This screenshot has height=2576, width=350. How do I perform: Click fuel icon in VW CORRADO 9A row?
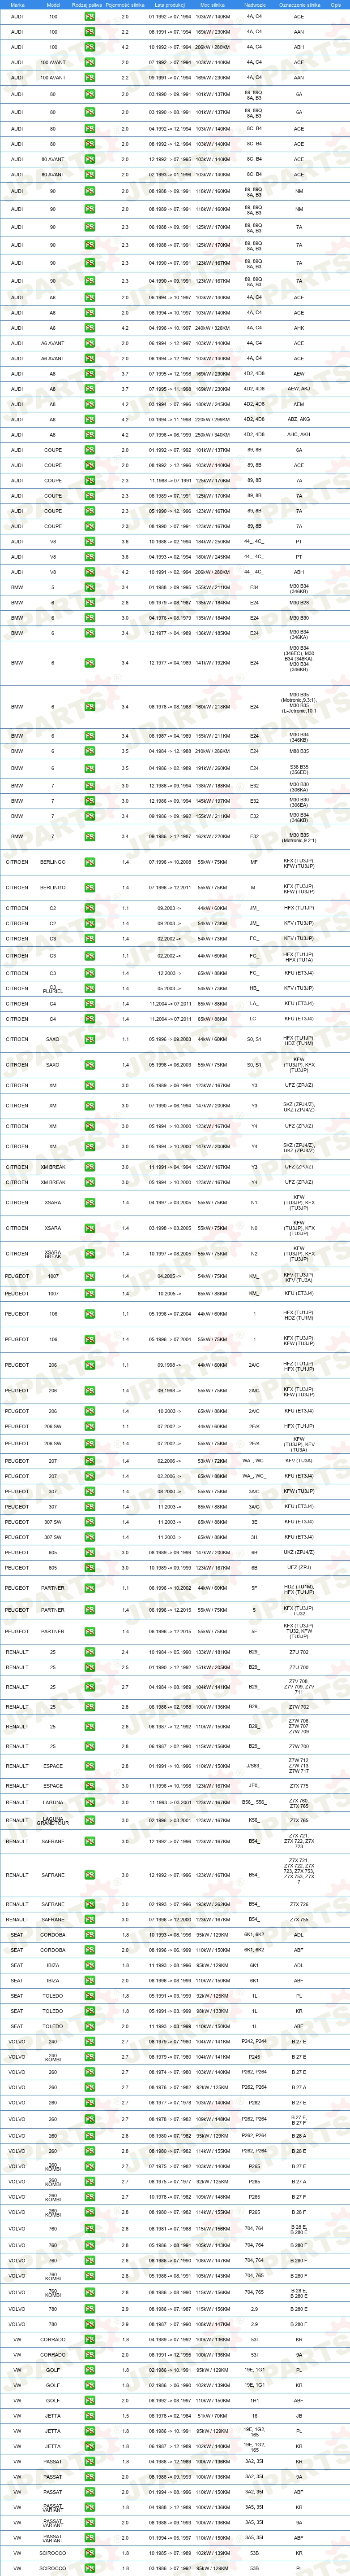[90, 2355]
